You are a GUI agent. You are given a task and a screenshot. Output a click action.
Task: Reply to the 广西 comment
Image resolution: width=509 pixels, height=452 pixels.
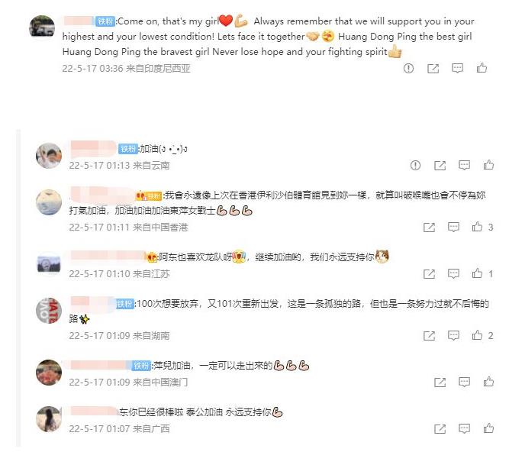pyautogui.click(x=464, y=428)
